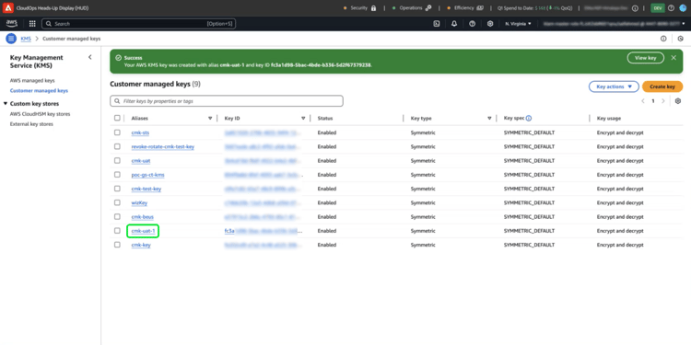The height and width of the screenshot is (345, 691).
Task: Click the Adobe CloudOps HUD logo
Action: click(x=8, y=8)
